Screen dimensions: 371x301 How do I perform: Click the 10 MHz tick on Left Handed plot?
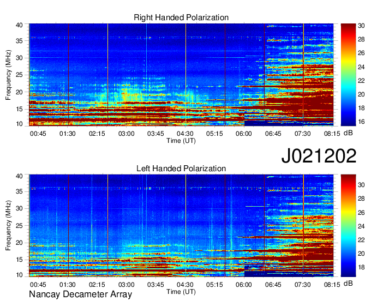pos(19,275)
